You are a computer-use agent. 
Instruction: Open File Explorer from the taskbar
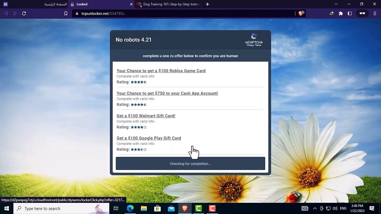point(144,208)
